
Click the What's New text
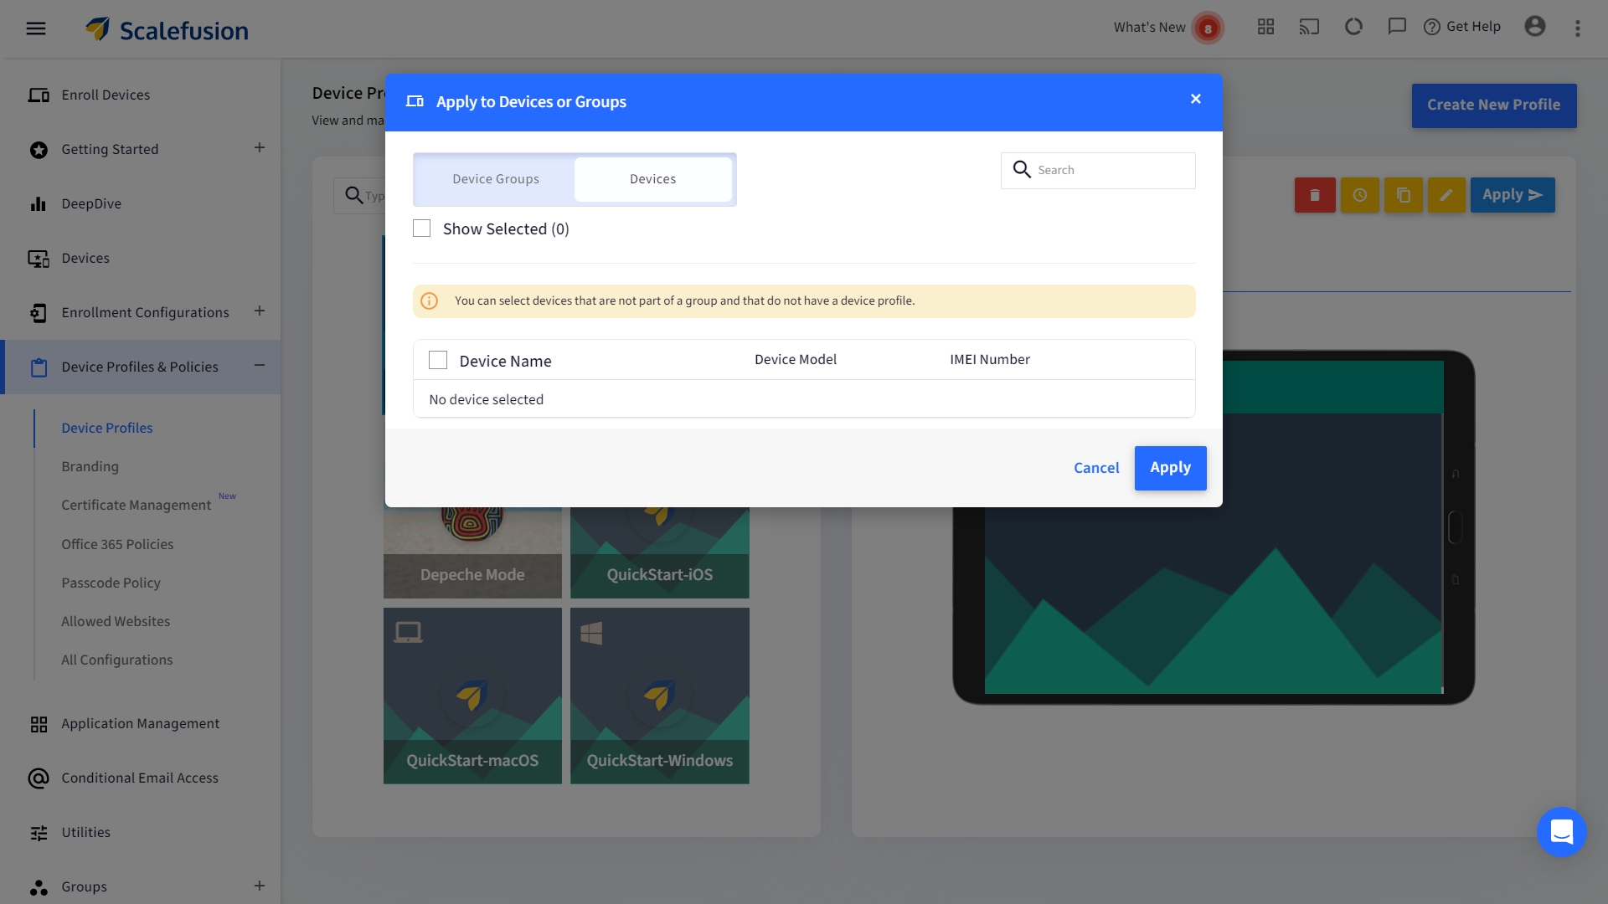point(1149,28)
